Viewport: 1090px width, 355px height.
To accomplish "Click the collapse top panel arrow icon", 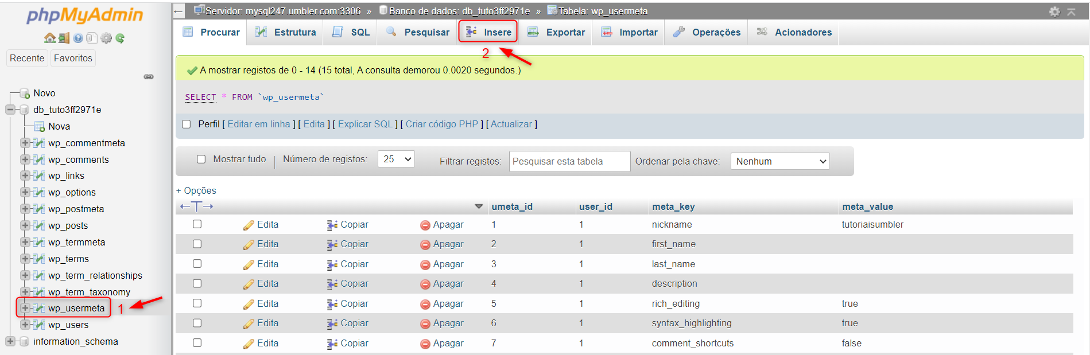I will point(1071,11).
